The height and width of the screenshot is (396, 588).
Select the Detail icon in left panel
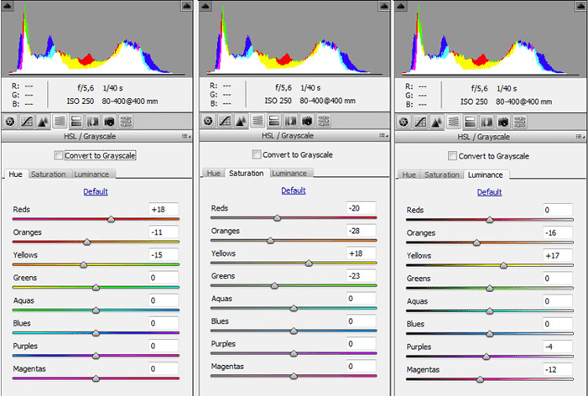click(x=42, y=121)
